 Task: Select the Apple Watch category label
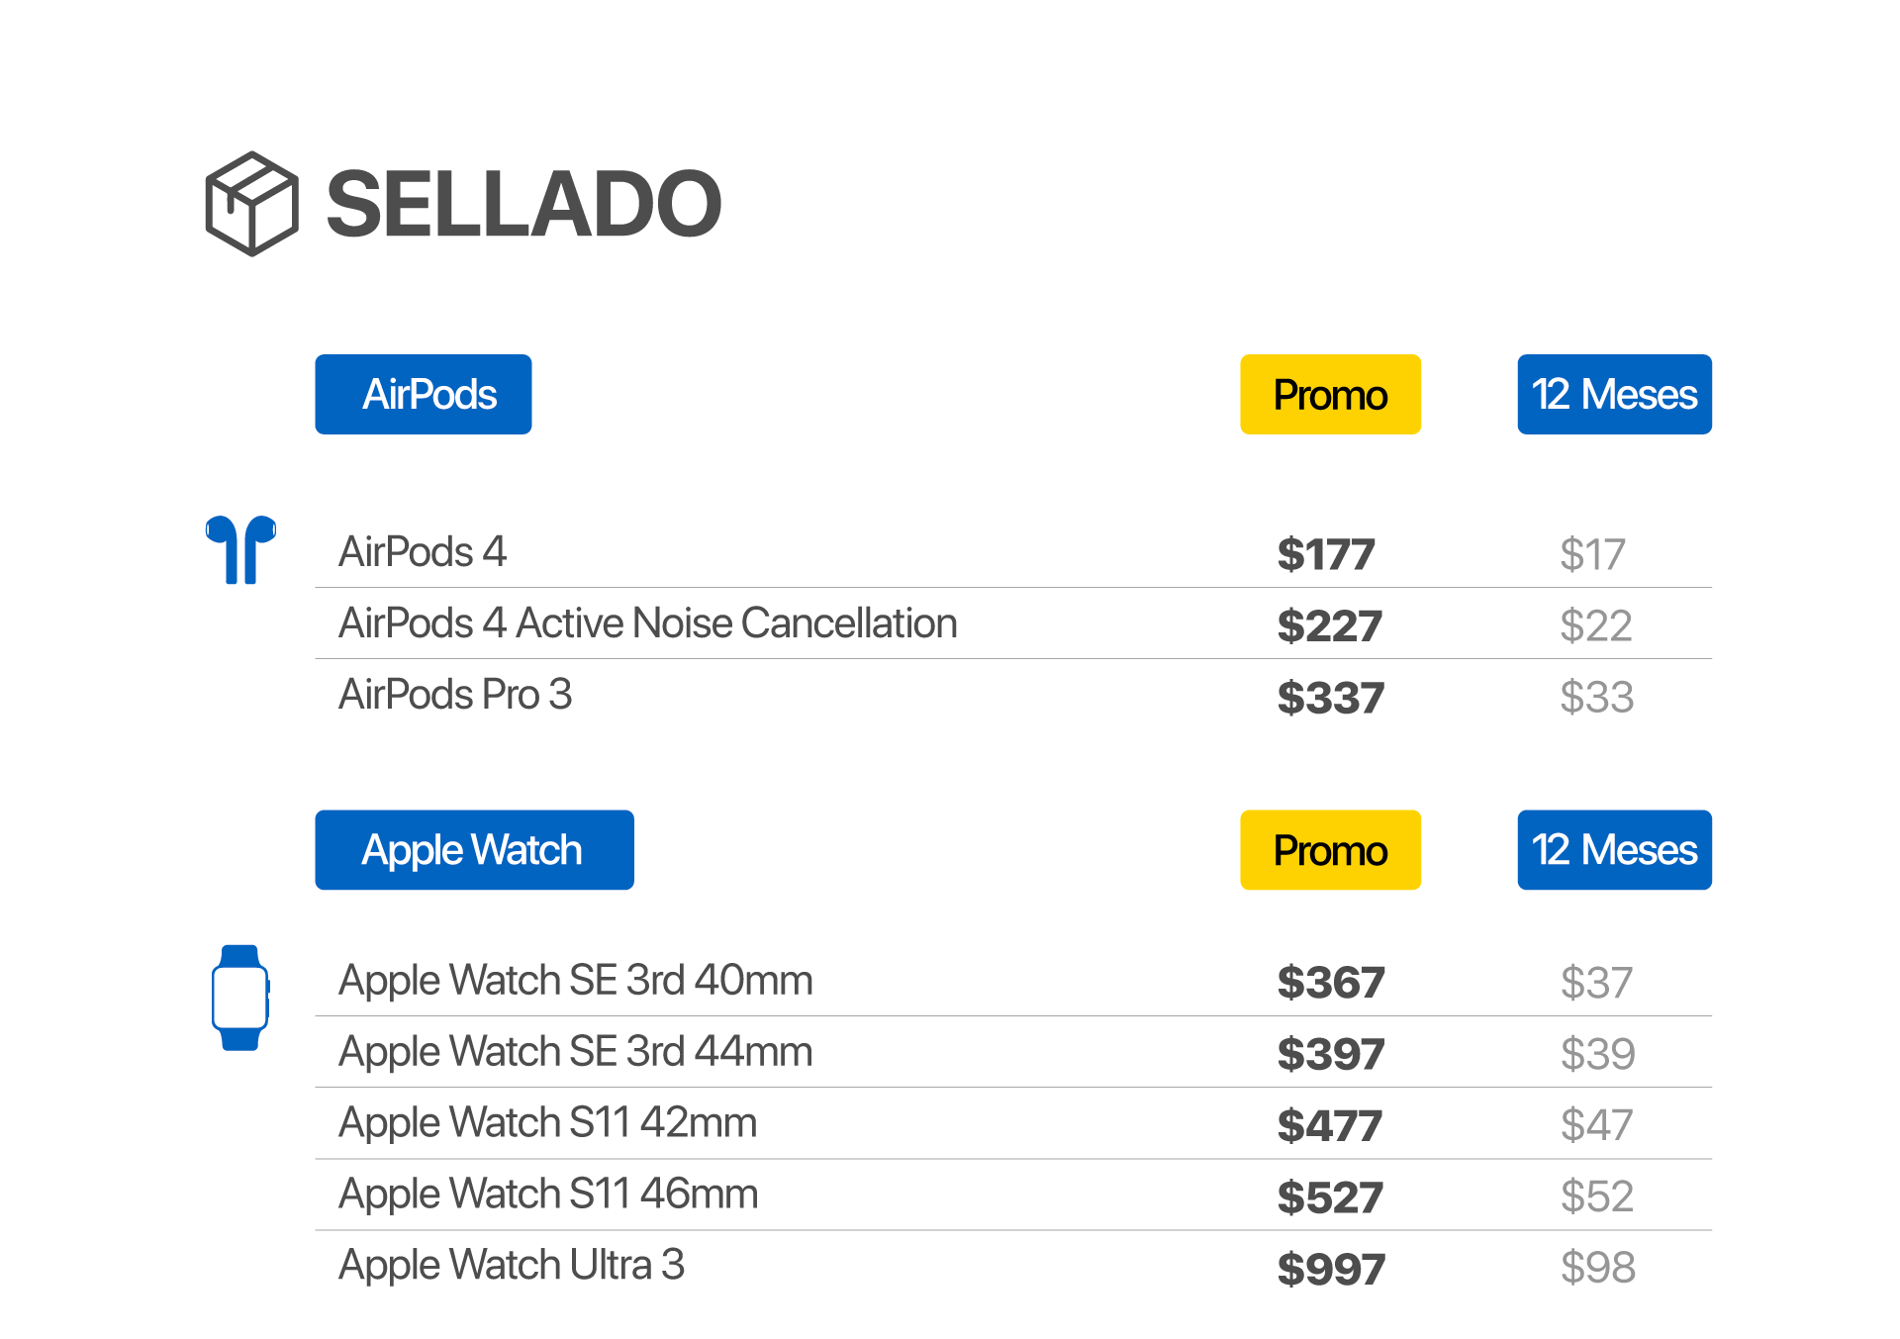(x=474, y=850)
